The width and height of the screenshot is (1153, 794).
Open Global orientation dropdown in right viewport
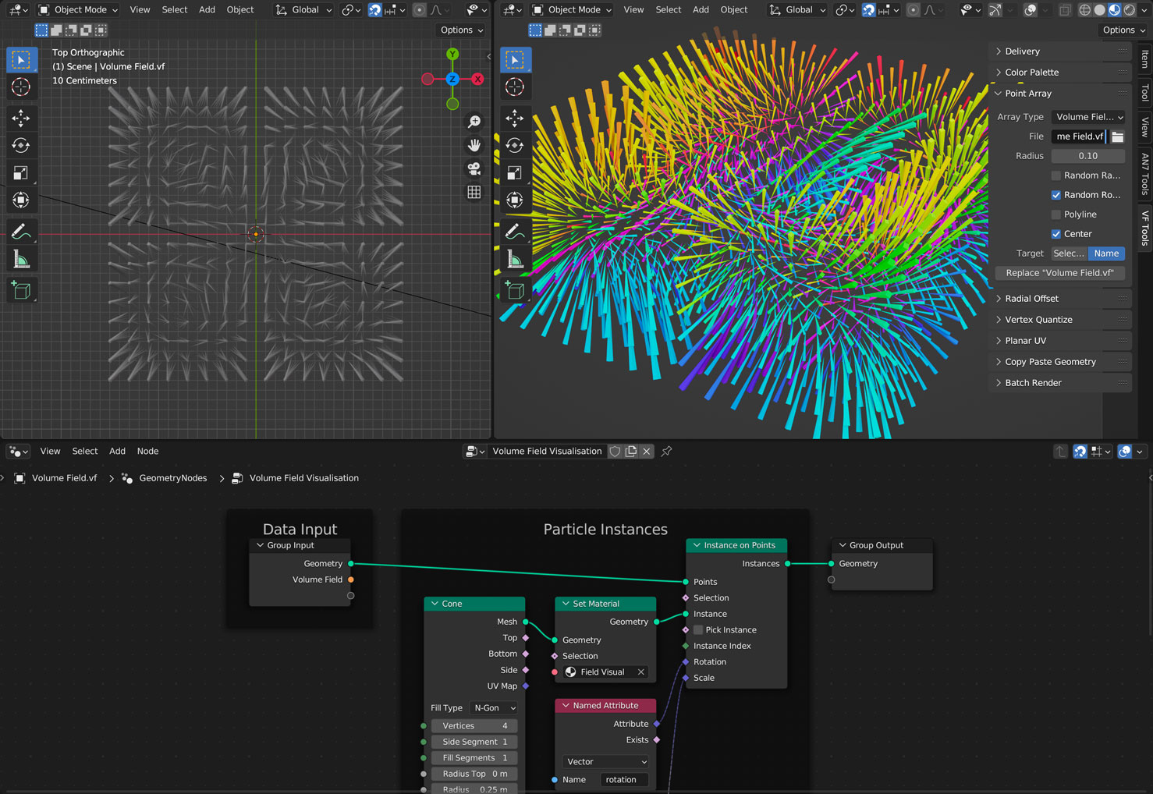(797, 10)
